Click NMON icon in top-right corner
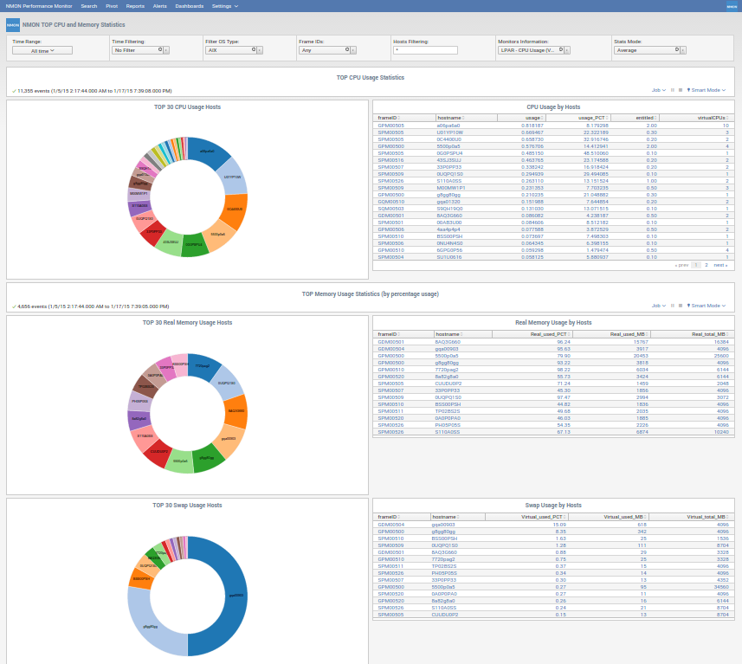 pyautogui.click(x=732, y=6)
